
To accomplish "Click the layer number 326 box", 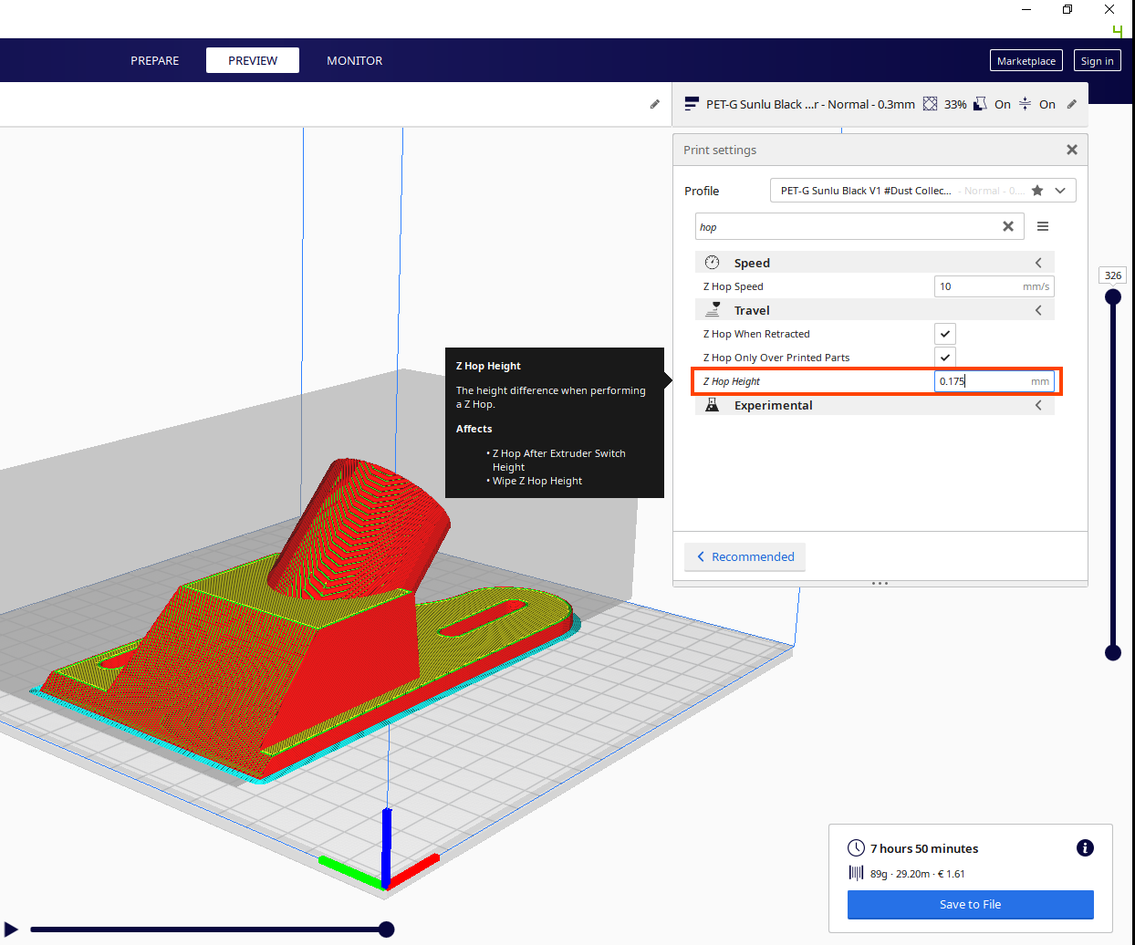I will (x=1113, y=275).
